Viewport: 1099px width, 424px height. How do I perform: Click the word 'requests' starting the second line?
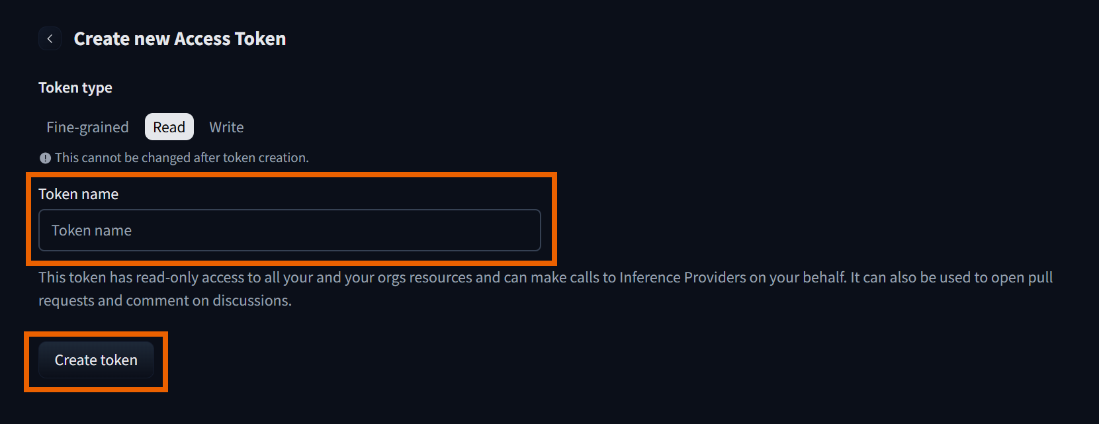click(x=66, y=301)
